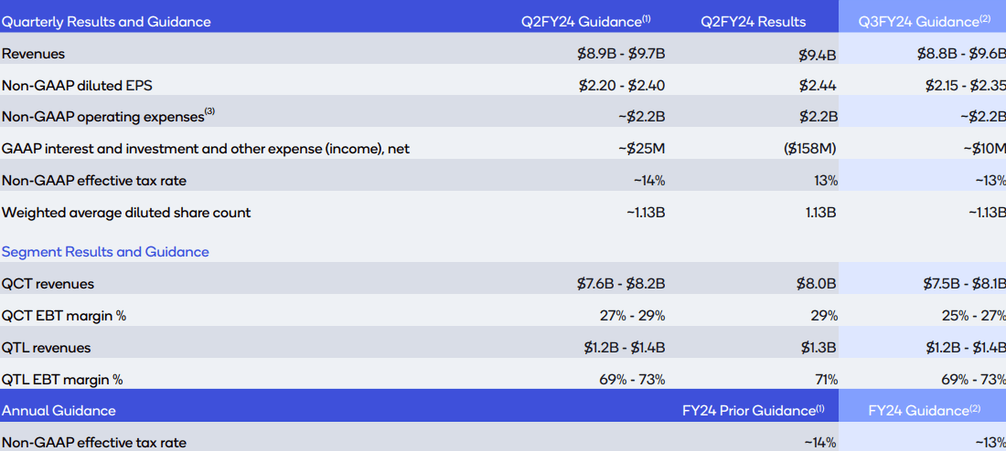Click the Weighted average diluted share count label

(126, 213)
